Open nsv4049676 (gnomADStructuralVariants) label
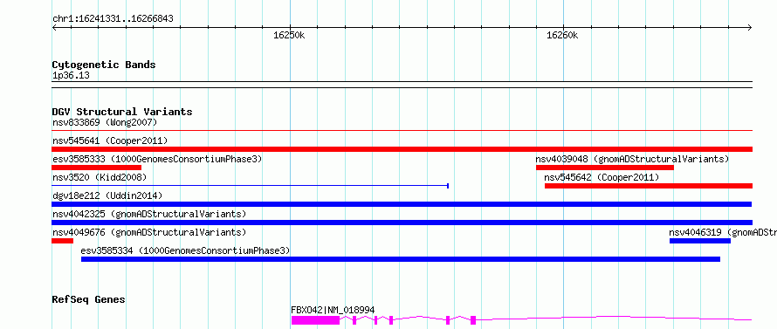 coord(149,232)
